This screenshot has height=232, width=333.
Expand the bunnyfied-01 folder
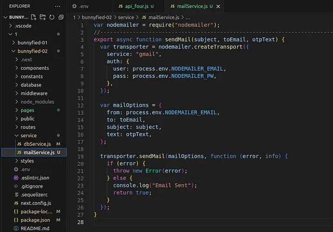13,43
